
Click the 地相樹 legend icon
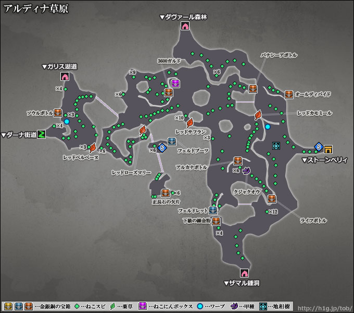pos(263,306)
